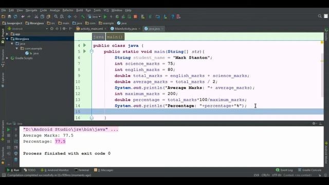Click libraryjava in the breadcrumb bar
The image size is (329, 185).
(x=34, y=23)
